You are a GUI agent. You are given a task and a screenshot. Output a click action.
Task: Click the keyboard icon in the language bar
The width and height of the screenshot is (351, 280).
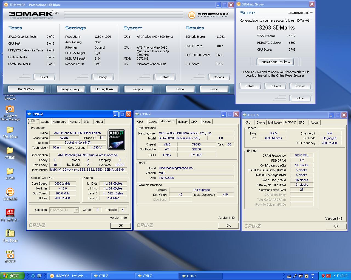click(x=289, y=276)
